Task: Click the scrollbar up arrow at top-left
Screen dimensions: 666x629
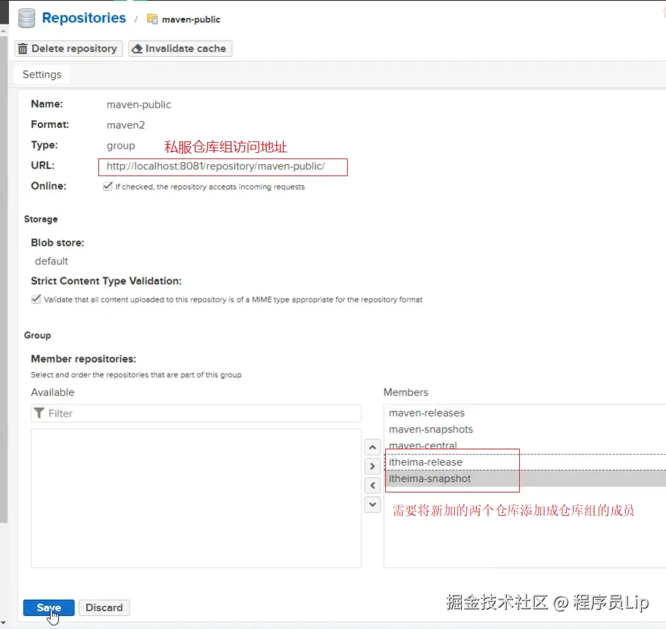Action: point(3,31)
